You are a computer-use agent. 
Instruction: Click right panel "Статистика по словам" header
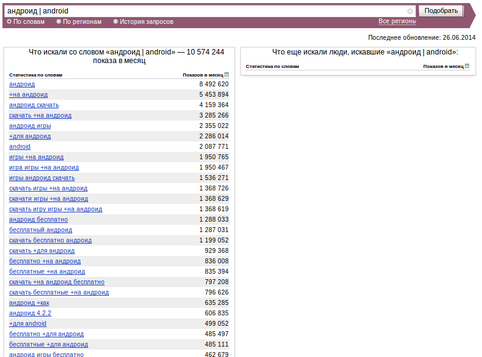[x=272, y=66]
